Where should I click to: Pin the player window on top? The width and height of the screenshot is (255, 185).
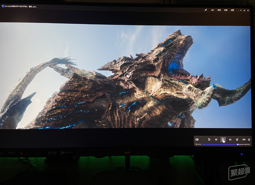tap(206, 10)
